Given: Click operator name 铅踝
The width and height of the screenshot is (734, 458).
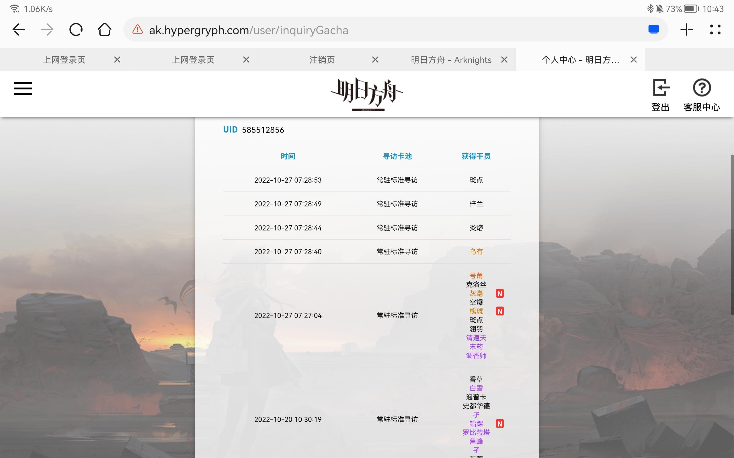Looking at the screenshot, I should tap(476, 424).
